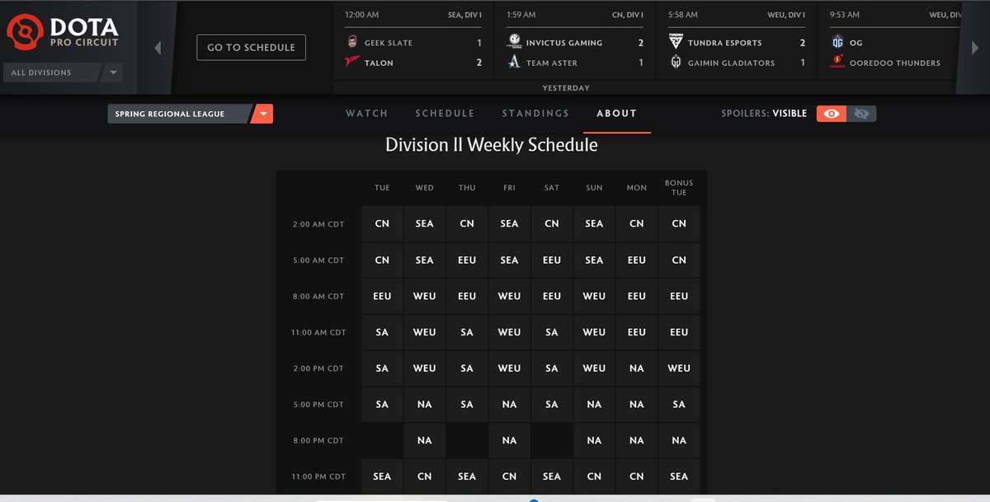Click SA cell for BONUS TUE 5:00 PM

679,405
